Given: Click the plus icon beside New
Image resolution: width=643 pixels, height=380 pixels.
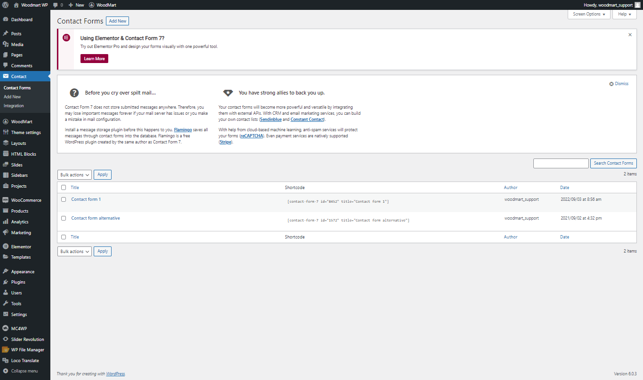Looking at the screenshot, I should [71, 5].
